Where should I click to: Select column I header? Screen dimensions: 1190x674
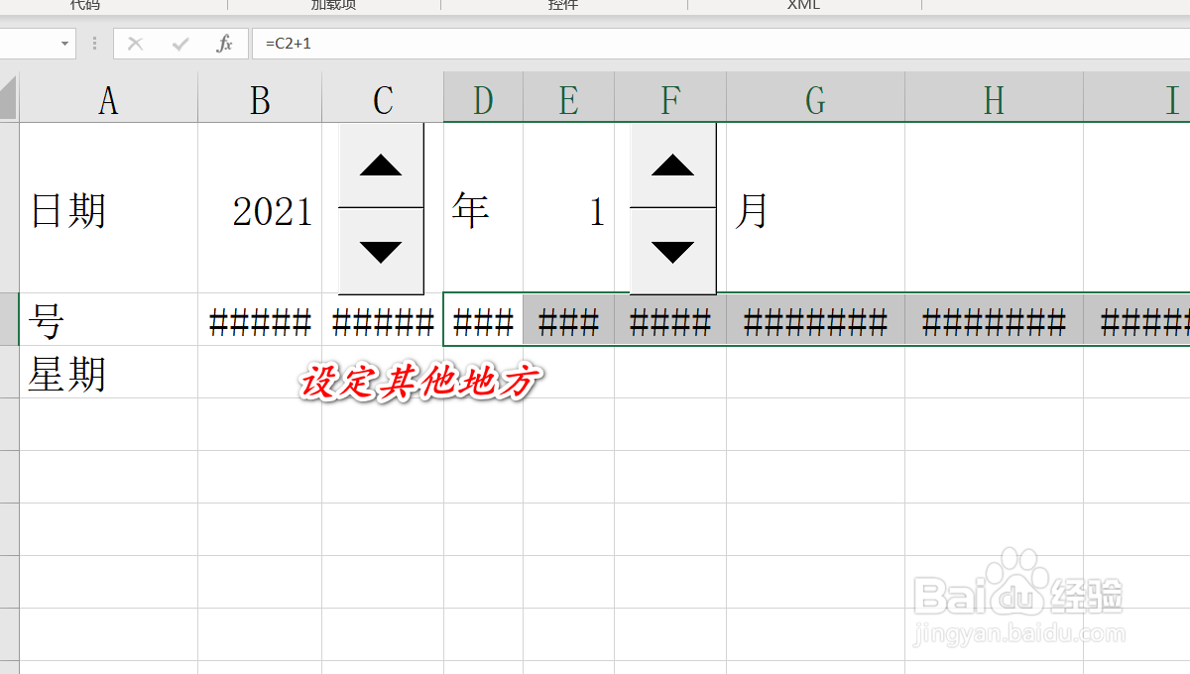(x=1136, y=99)
